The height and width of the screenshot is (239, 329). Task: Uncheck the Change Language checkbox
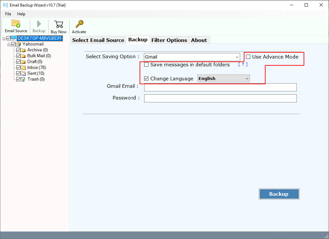point(146,79)
